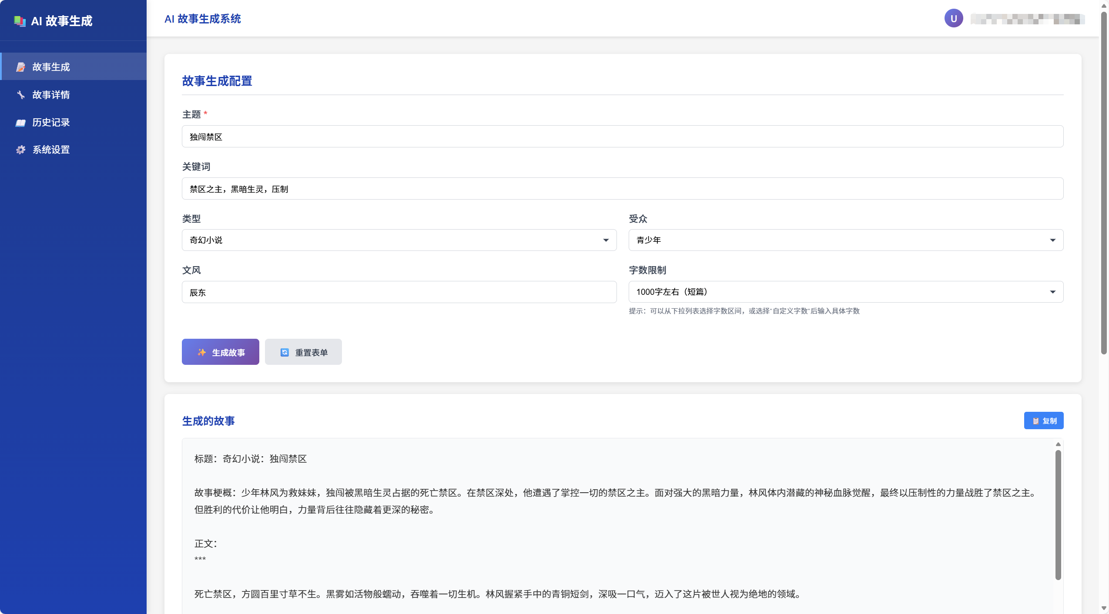Click the sparkle icon on 生成故事 button

point(201,352)
